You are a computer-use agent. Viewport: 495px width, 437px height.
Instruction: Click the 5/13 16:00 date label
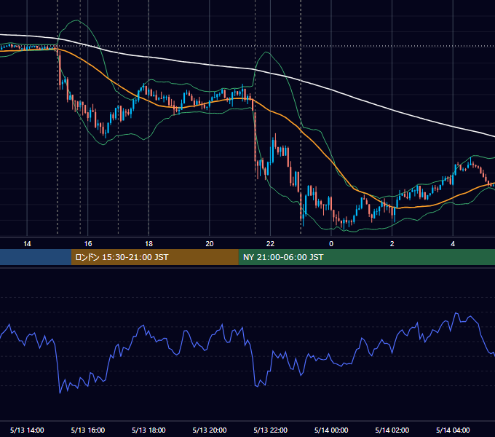click(88, 430)
